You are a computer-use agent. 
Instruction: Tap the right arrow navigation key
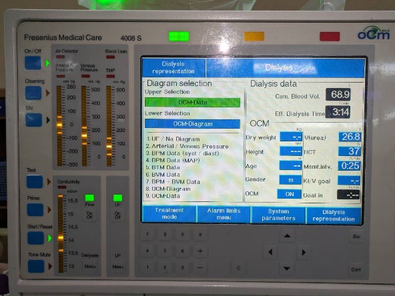tap(304, 252)
